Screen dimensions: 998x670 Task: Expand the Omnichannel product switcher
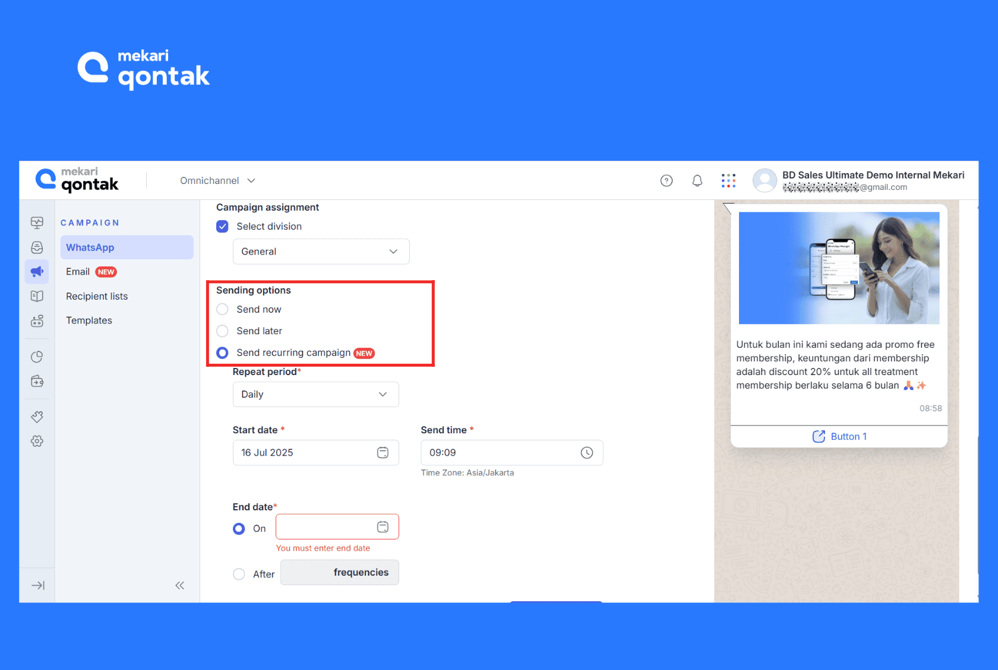(x=217, y=180)
